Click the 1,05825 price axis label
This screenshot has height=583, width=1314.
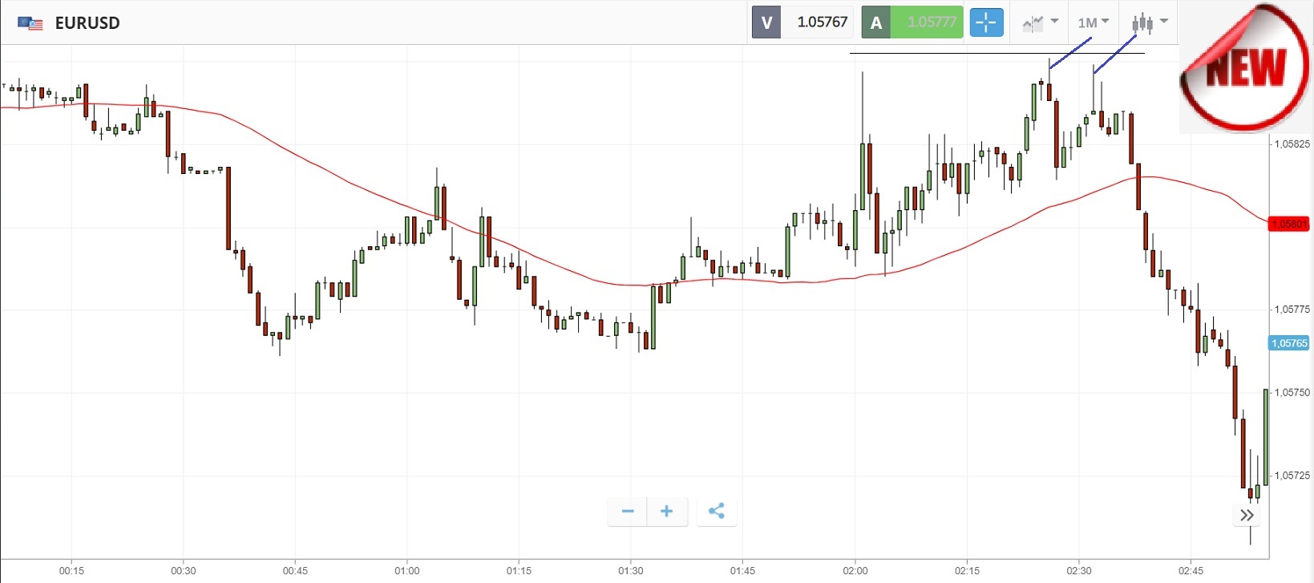click(x=1292, y=144)
